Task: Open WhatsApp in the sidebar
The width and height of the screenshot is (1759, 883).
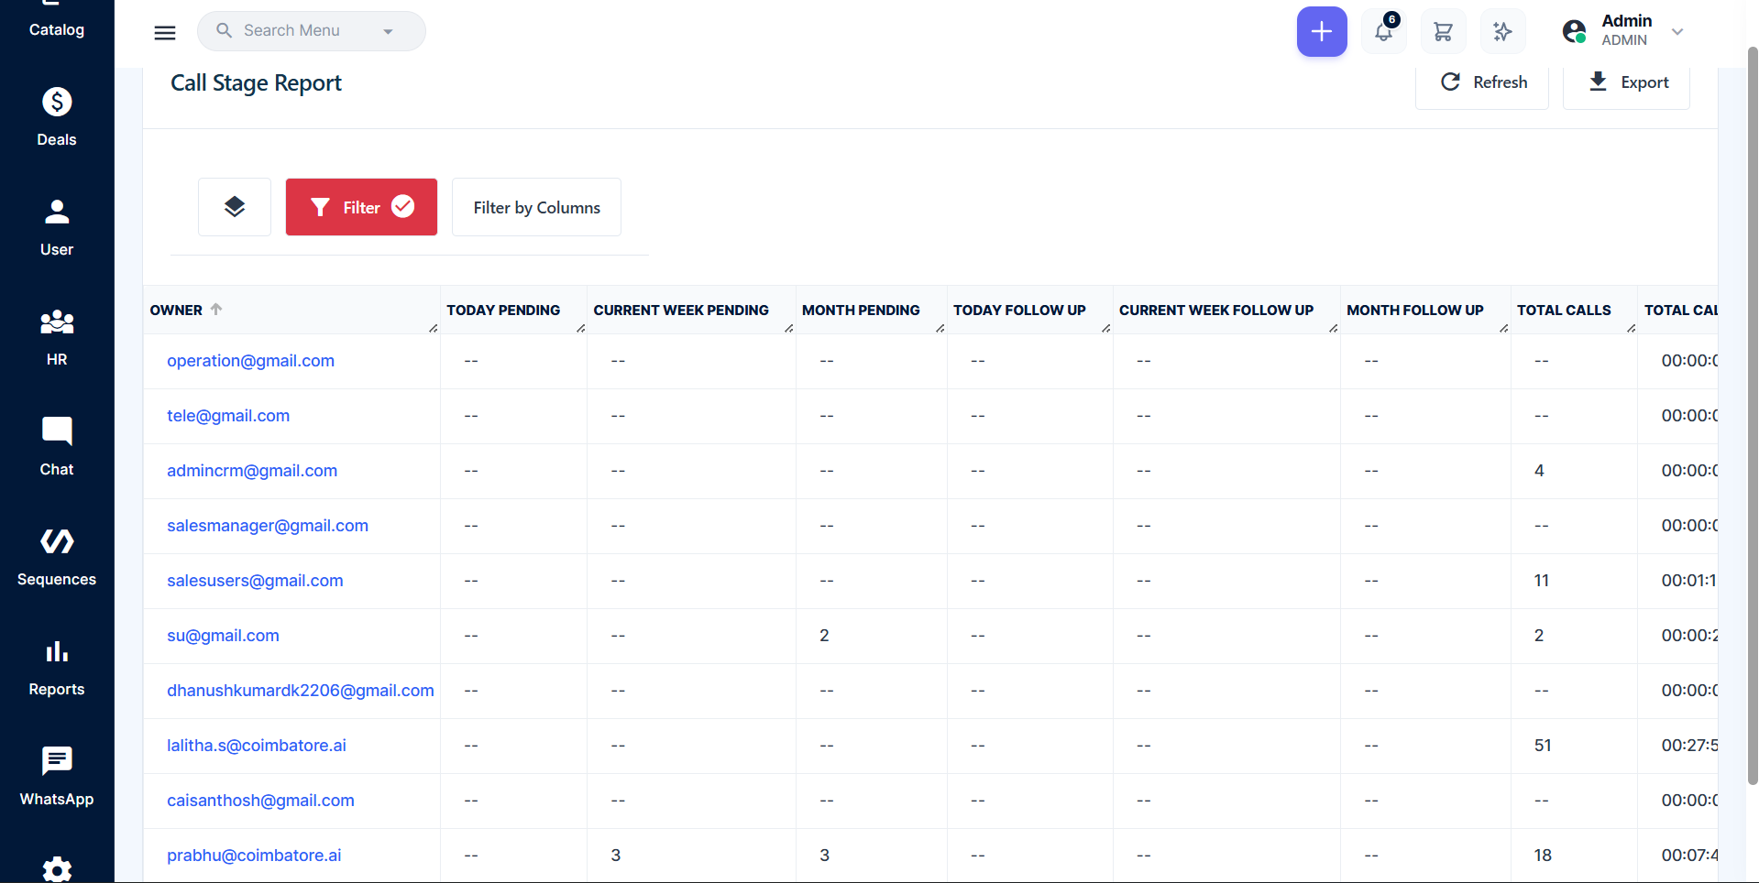Action: pos(57,777)
